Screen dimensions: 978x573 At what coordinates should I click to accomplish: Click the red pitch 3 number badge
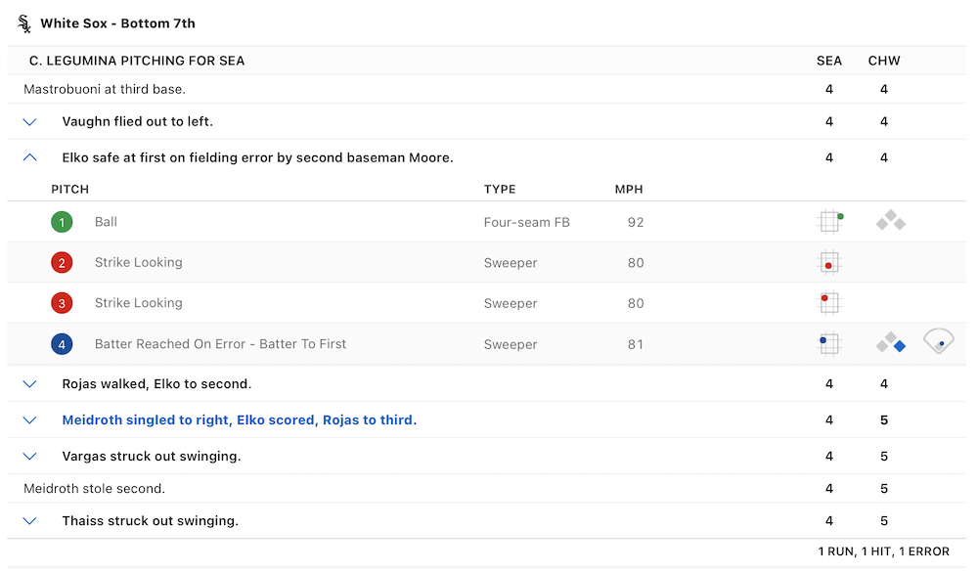62,303
